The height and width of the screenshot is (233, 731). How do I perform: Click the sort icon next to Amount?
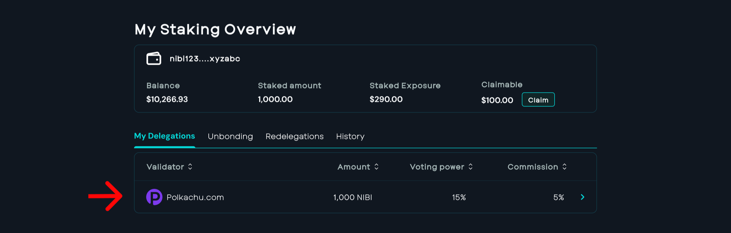click(376, 166)
